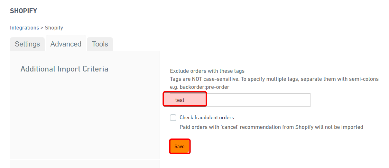Select the Advanced tab
389x168 pixels.
(66, 44)
